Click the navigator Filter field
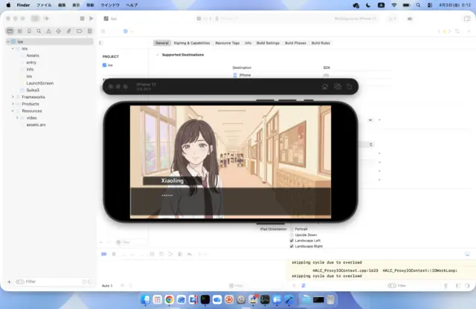The height and width of the screenshot is (309, 476). pos(54,282)
